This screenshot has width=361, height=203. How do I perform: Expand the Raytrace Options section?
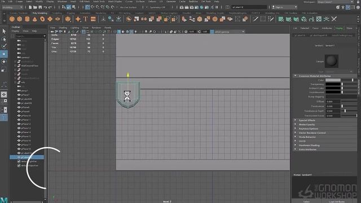(x=295, y=129)
